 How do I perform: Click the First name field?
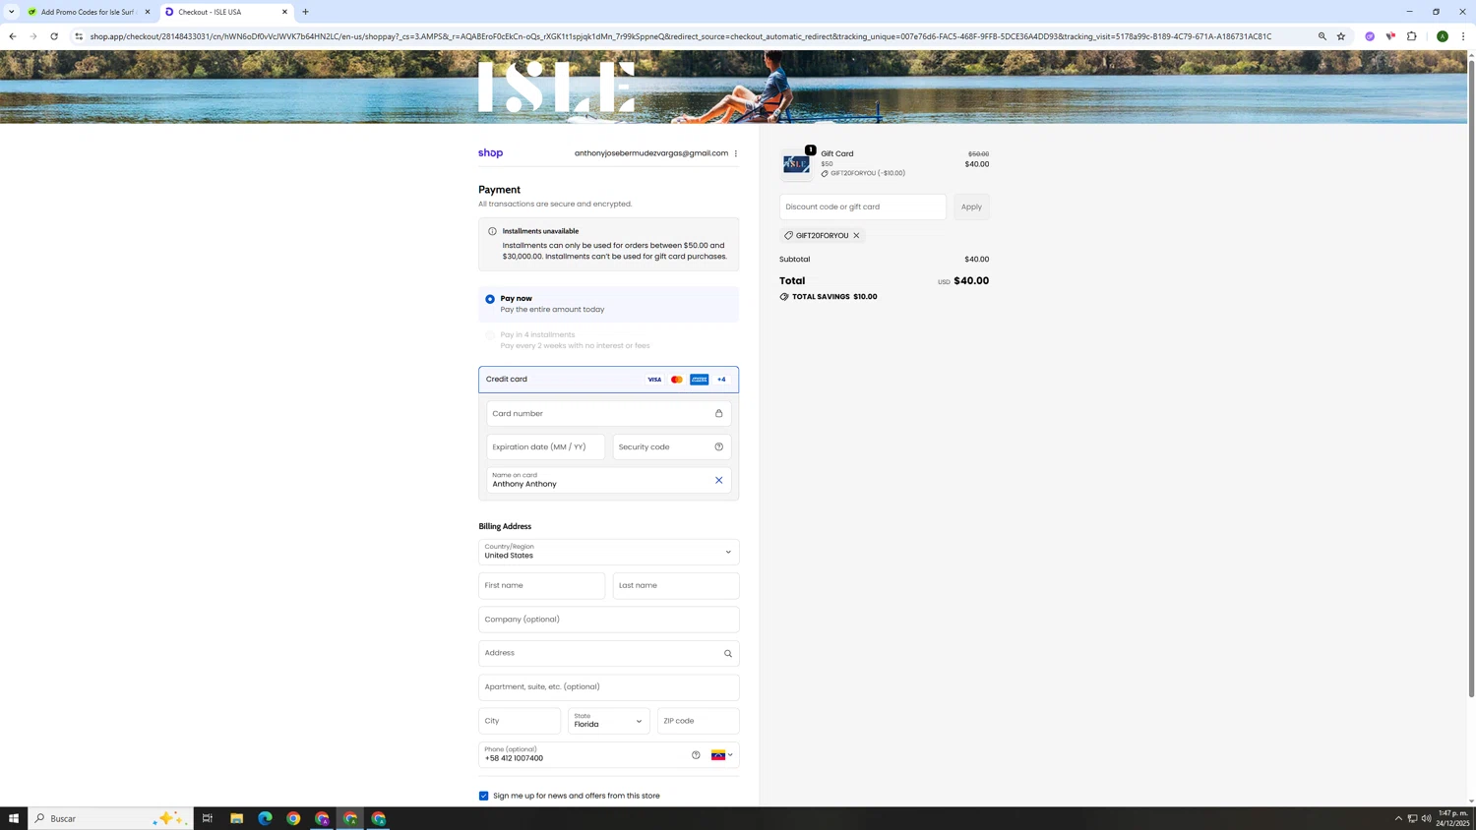(542, 586)
